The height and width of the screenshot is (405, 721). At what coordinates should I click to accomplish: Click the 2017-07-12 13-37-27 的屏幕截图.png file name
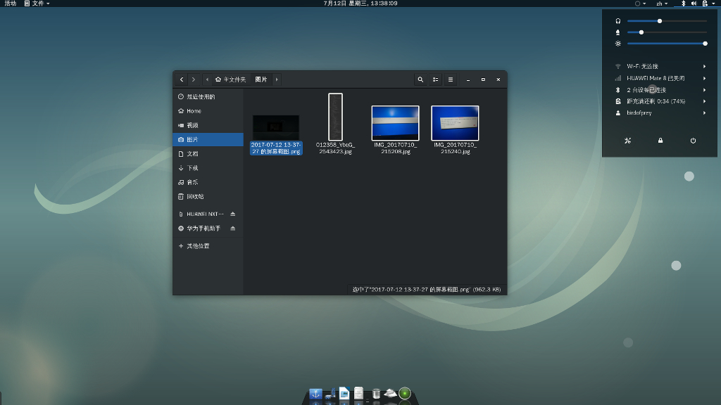point(276,148)
